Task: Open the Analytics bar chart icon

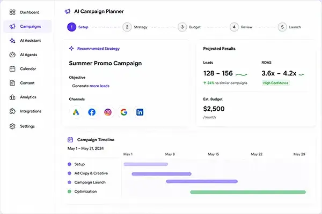Action: coord(12,97)
